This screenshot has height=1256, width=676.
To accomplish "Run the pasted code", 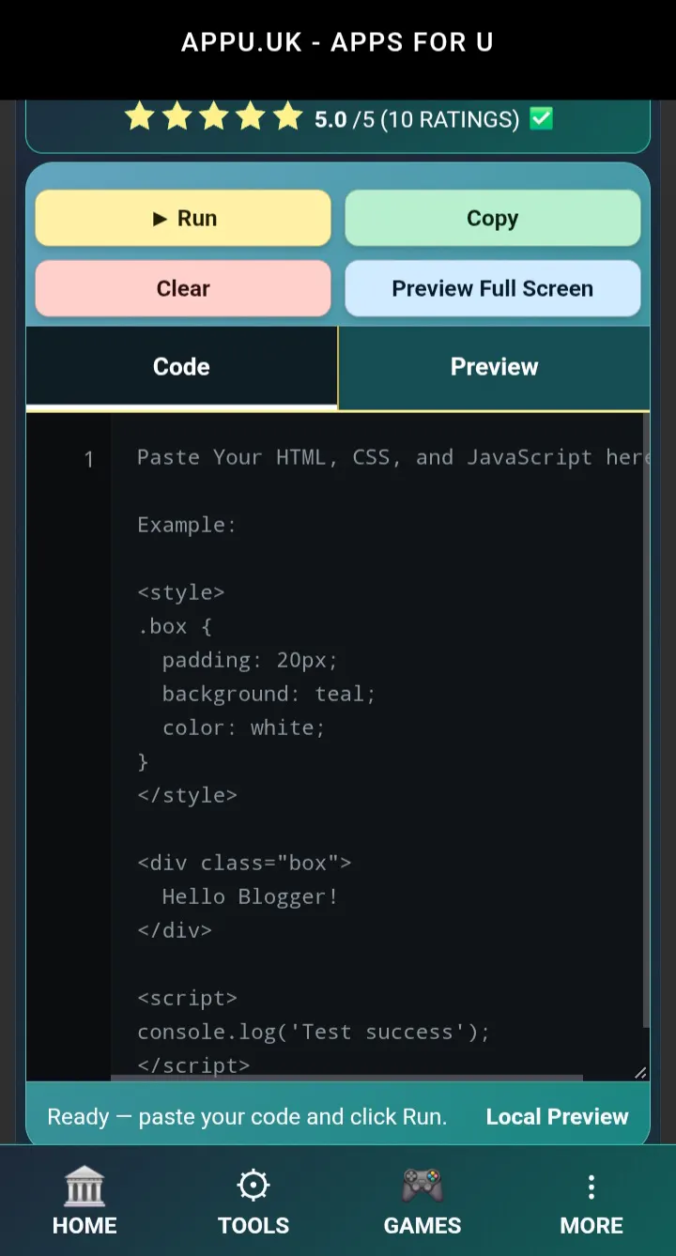I will pyautogui.click(x=183, y=219).
